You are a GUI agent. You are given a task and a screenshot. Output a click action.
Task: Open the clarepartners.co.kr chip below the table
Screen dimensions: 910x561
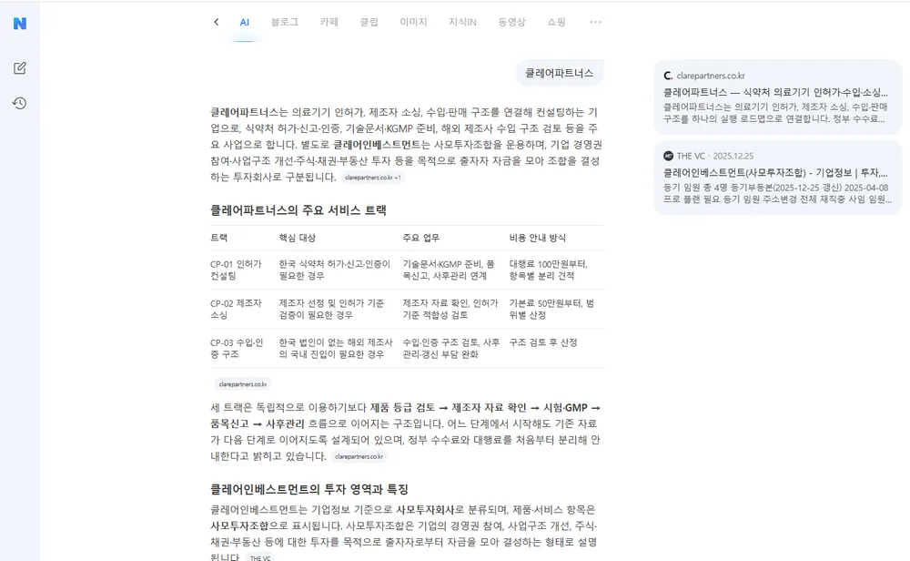[243, 384]
